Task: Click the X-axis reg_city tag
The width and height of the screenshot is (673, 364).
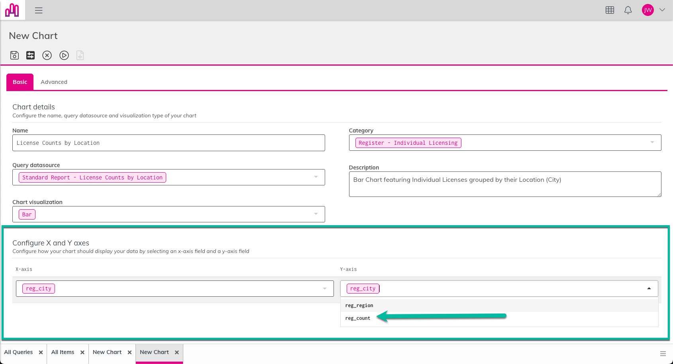Action: pyautogui.click(x=39, y=288)
